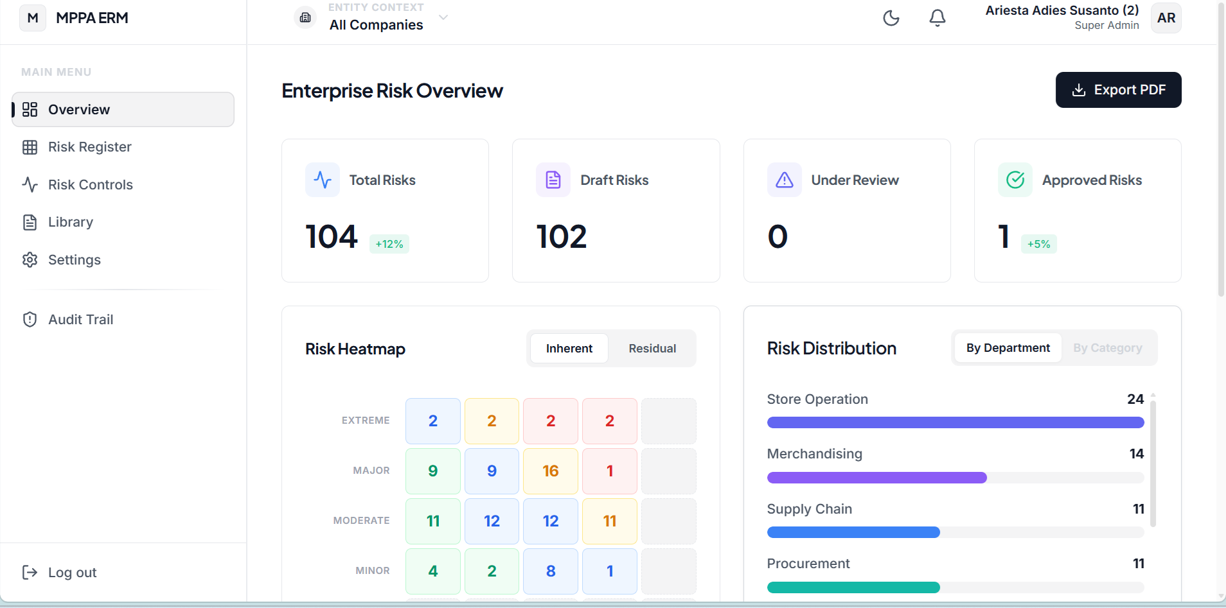Click the Minor row cell showing 8

pyautogui.click(x=551, y=571)
